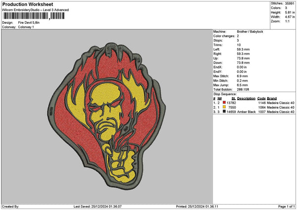Click the 'Production Worksheet' title
This screenshot has width=297, height=210.
click(28, 4)
